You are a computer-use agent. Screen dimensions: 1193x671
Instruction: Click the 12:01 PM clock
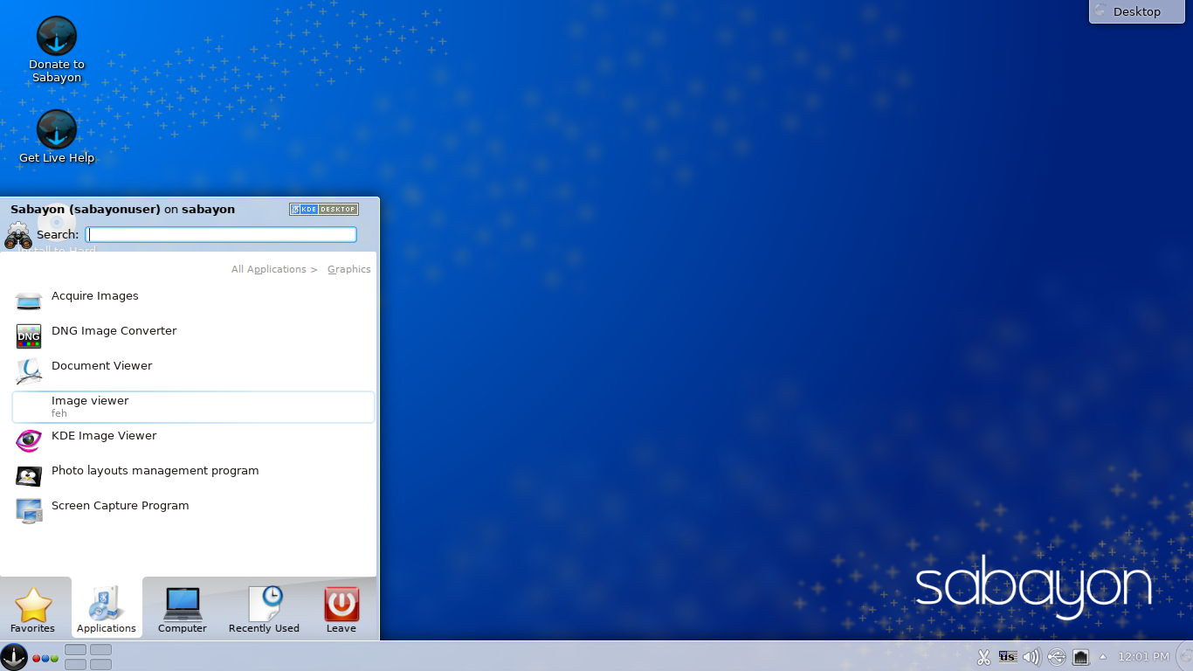[1143, 657]
